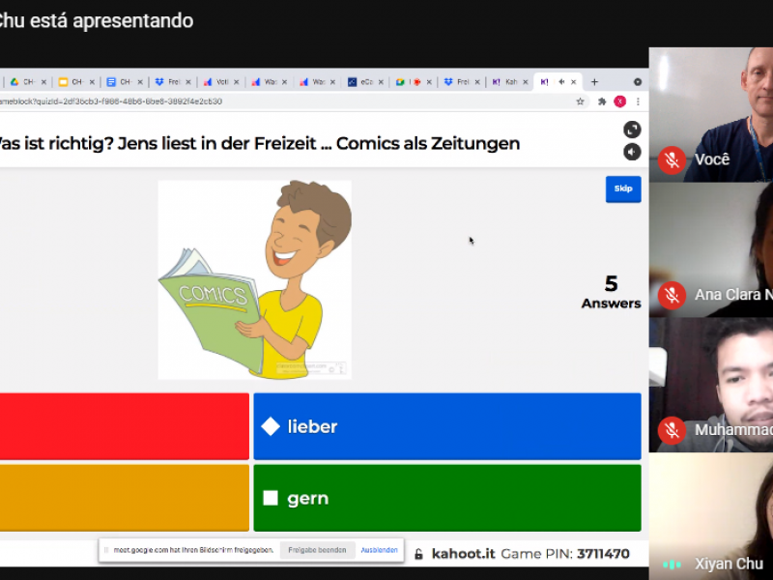Screen dimensions: 773x580
Task: Click the fullscreen icon beside the question
Action: pyautogui.click(x=632, y=130)
